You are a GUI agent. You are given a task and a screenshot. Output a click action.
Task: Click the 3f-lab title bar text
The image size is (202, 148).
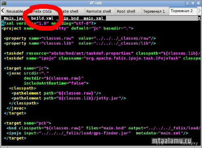point(96,3)
